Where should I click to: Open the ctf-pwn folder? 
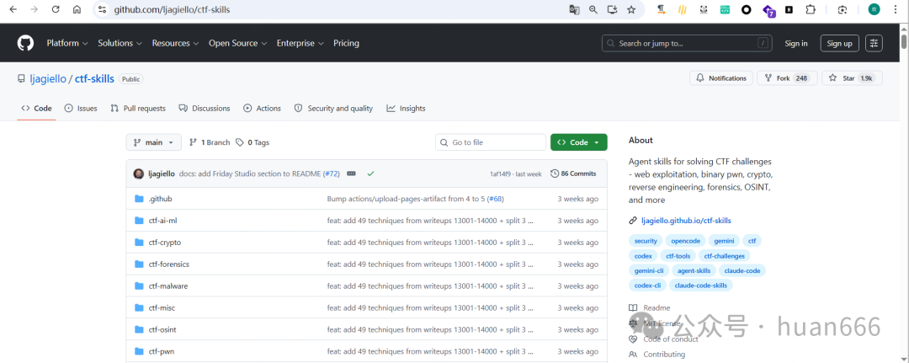pyautogui.click(x=161, y=351)
